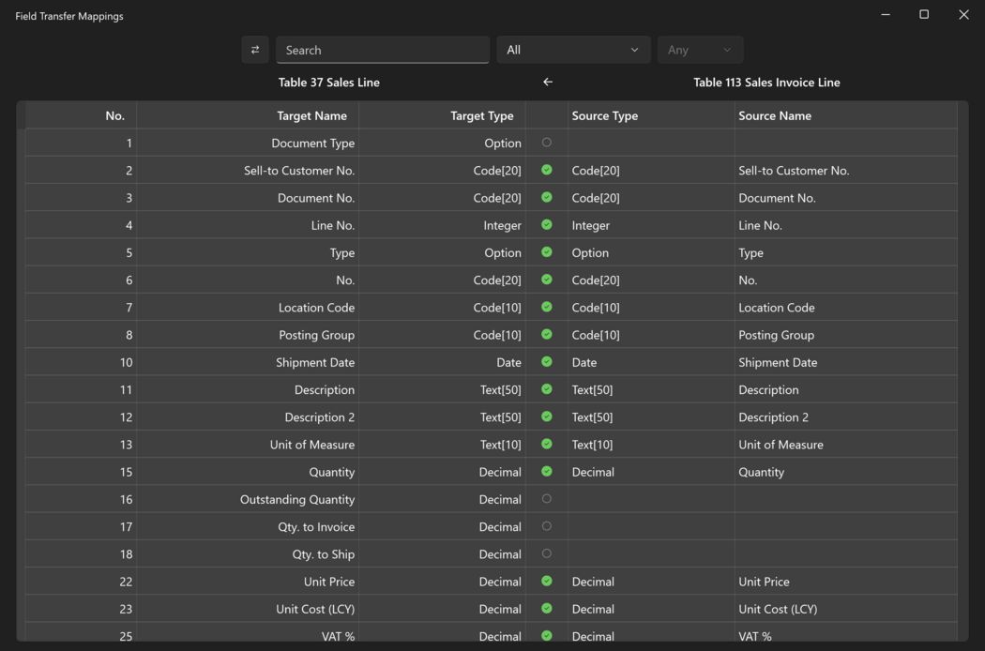Click green check in row 6 No.

click(x=547, y=280)
